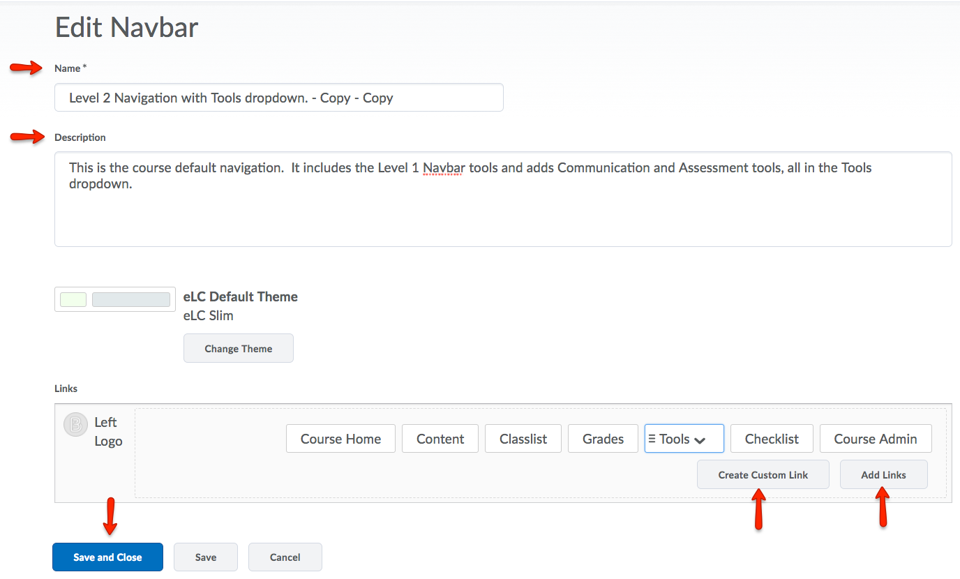Choose the Classlist navbar link
The image size is (960, 579).
[523, 439]
